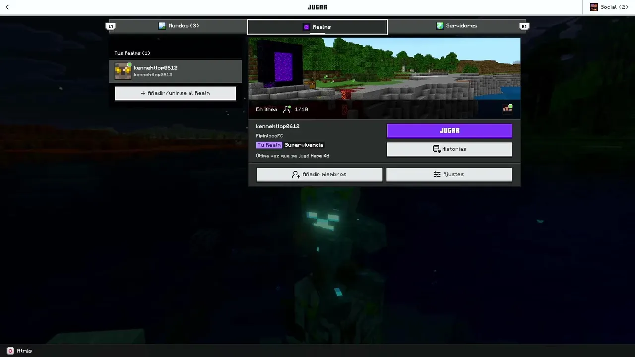Click the Supervivencia game mode label
This screenshot has height=357, width=635.
point(304,145)
